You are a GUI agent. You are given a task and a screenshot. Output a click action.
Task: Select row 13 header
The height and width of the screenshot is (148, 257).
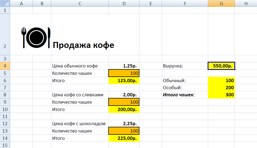tap(5, 131)
